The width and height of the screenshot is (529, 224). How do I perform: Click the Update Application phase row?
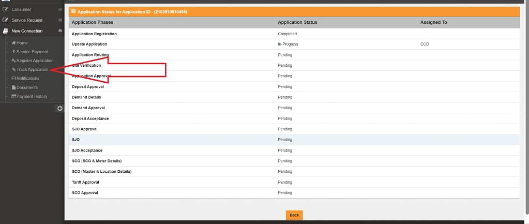pos(89,44)
